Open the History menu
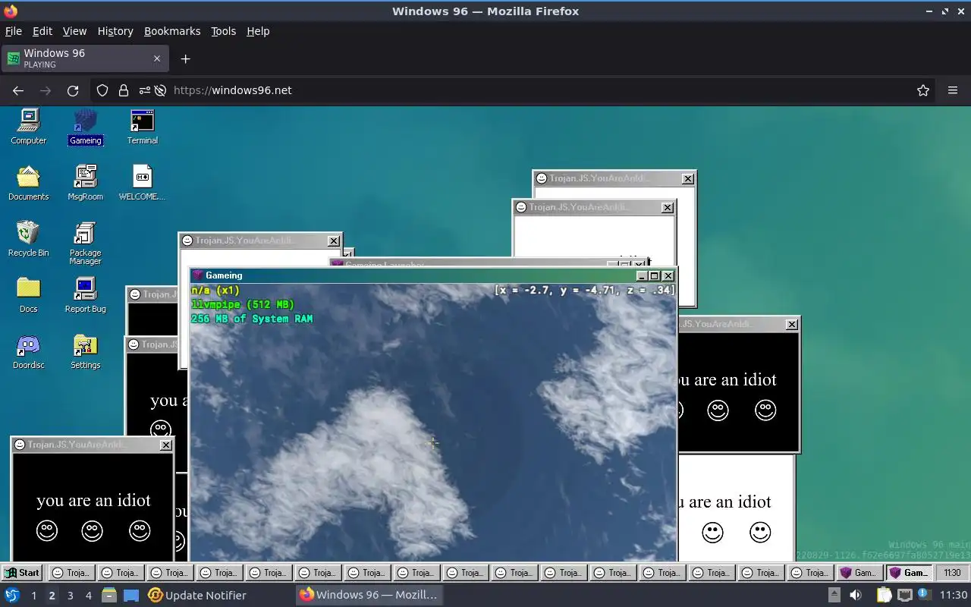Viewport: 971px width, 607px height. tap(115, 31)
